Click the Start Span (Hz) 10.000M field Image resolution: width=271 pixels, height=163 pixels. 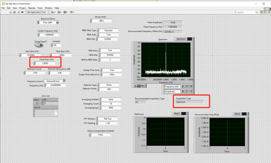coord(31,55)
